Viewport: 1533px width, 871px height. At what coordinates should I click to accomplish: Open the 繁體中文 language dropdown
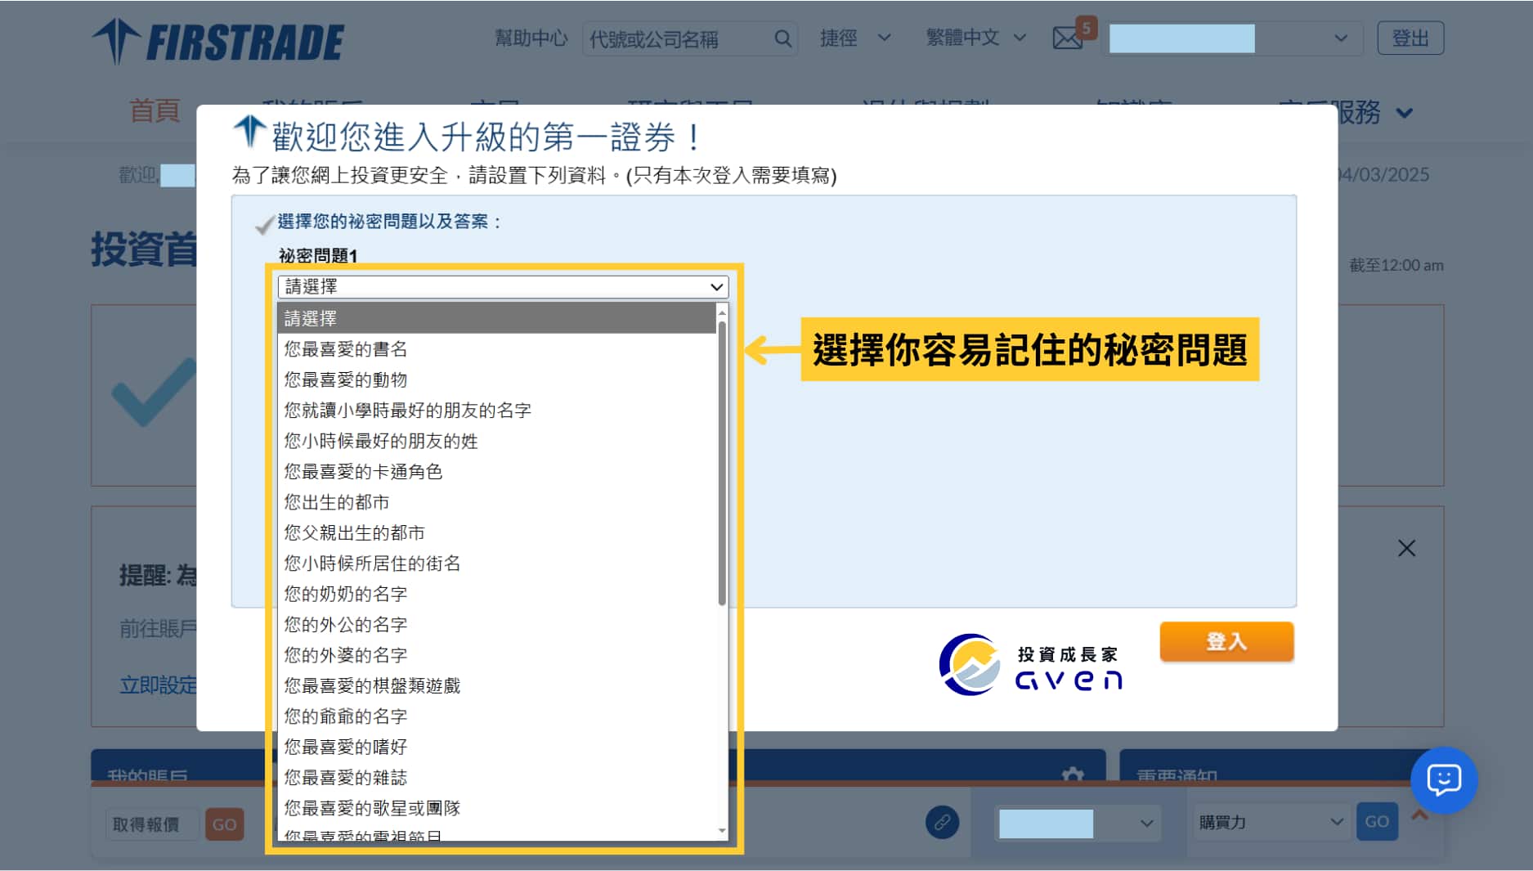coord(975,38)
